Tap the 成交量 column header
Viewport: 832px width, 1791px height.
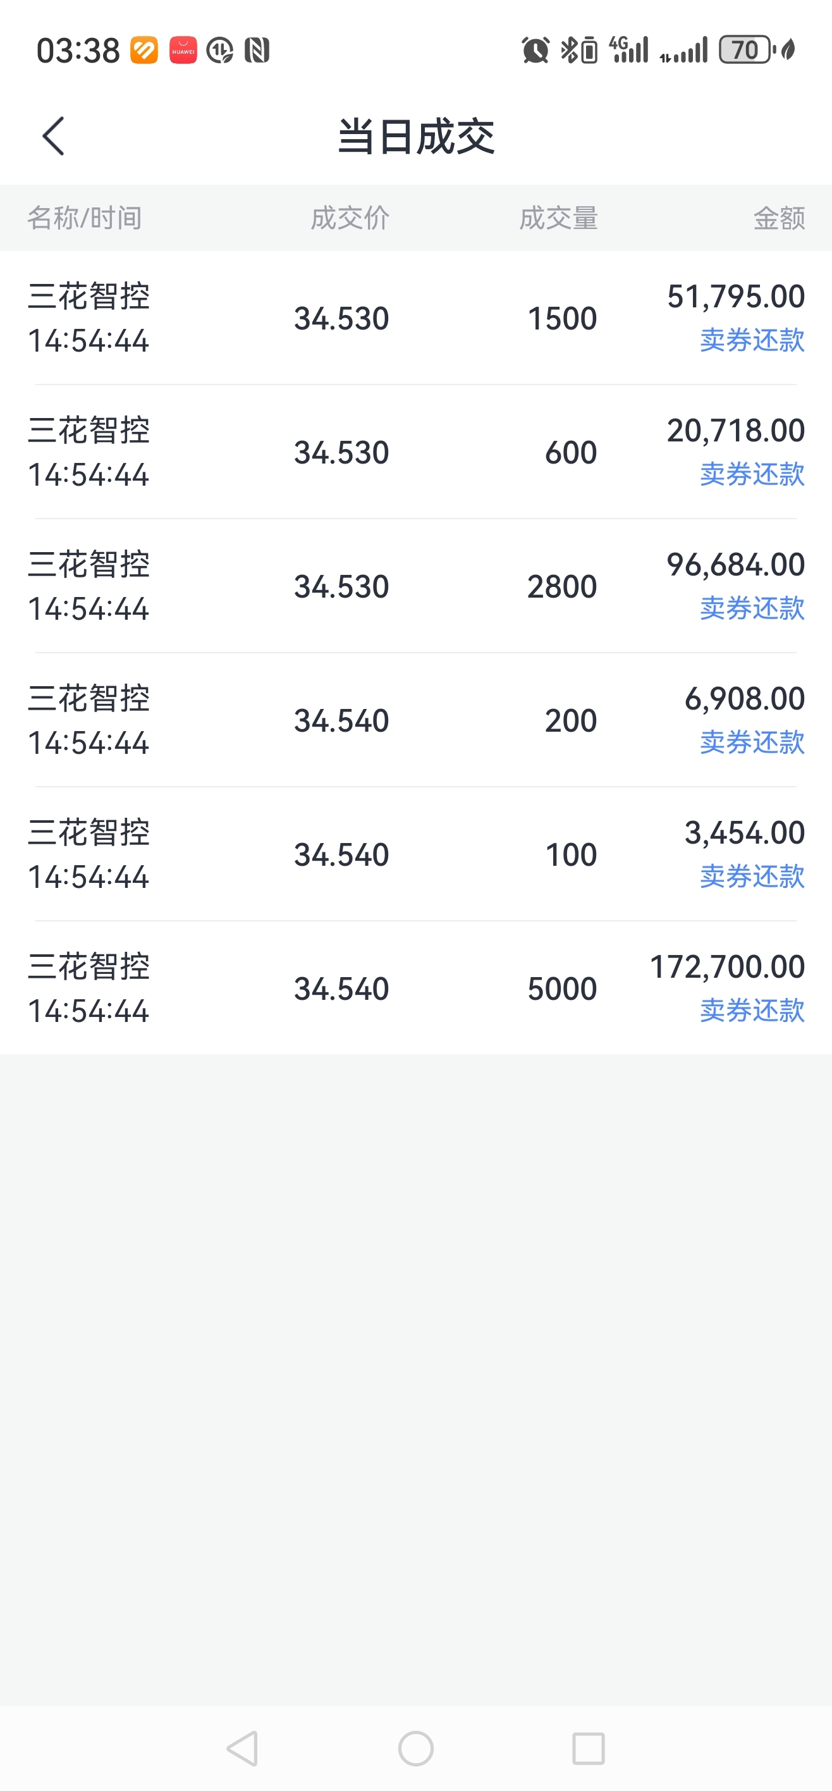click(x=558, y=218)
